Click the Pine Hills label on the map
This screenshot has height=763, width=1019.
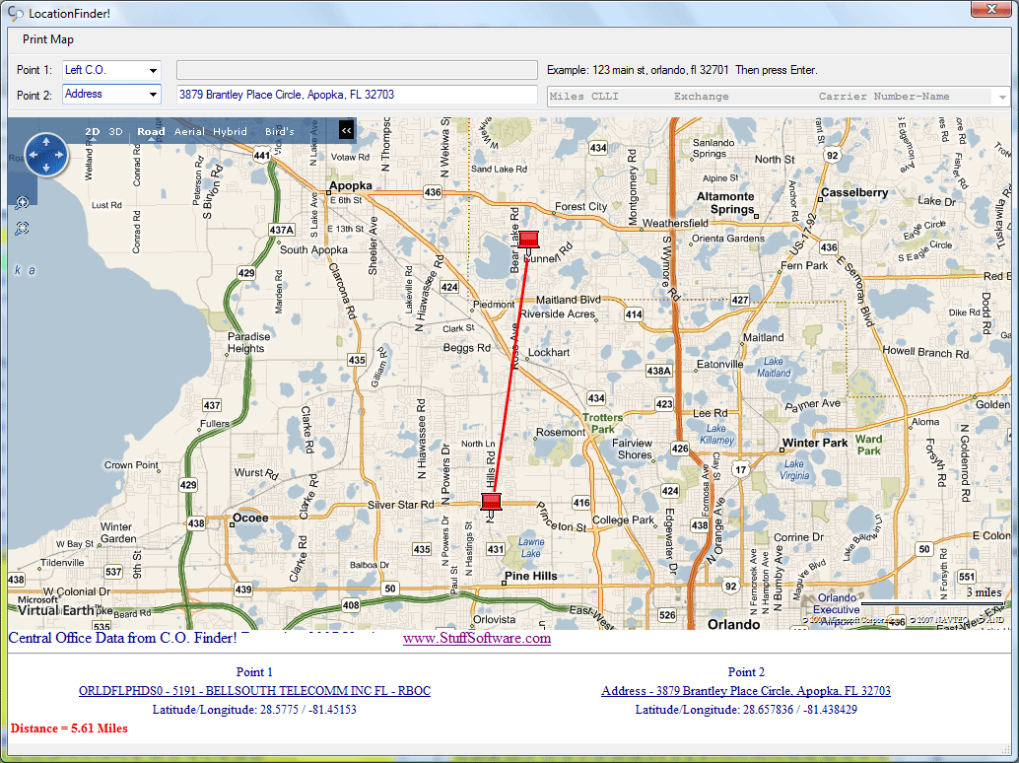[x=531, y=576]
